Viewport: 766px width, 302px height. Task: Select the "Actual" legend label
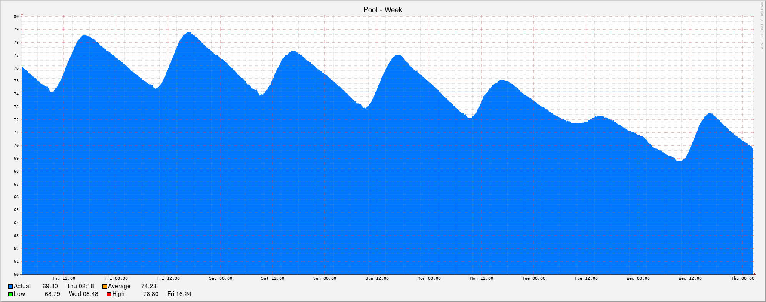point(22,286)
